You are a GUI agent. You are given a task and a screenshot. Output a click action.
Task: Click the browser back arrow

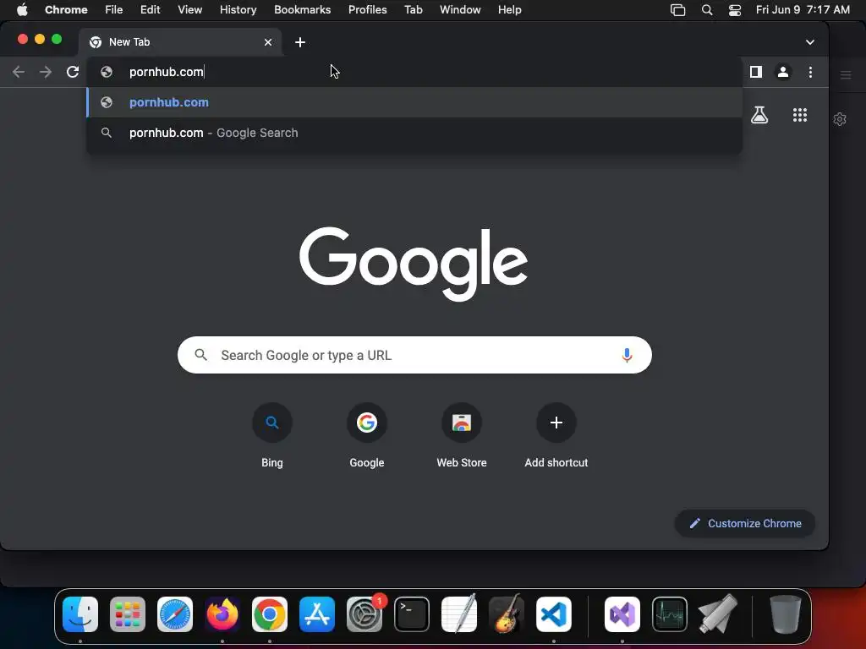[19, 72]
